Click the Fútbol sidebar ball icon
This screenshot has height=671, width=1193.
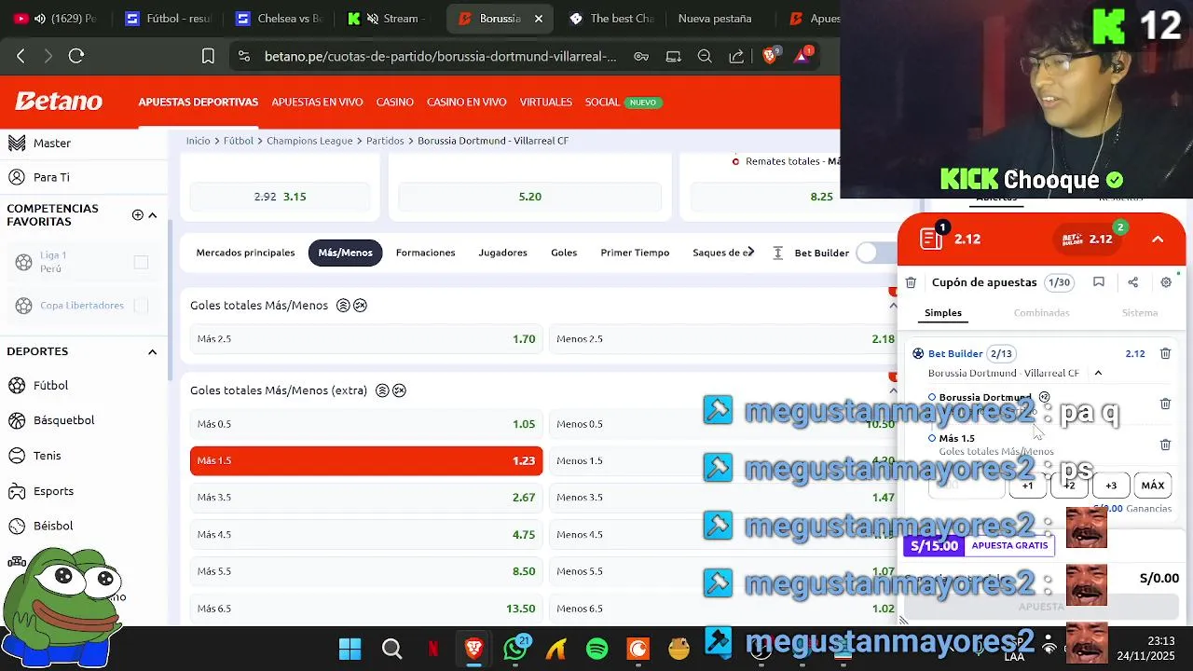point(16,385)
